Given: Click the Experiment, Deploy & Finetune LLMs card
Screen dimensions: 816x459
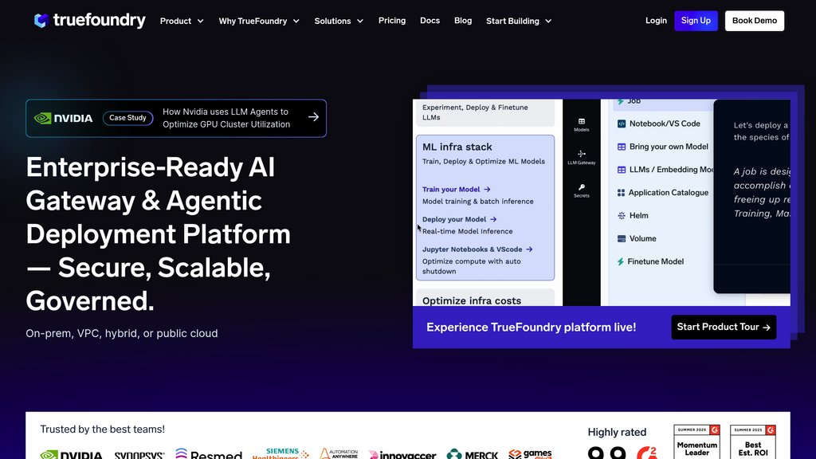Looking at the screenshot, I should pos(485,112).
